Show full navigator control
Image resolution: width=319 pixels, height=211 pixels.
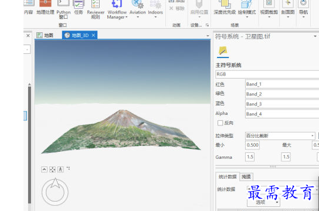tap(44, 169)
